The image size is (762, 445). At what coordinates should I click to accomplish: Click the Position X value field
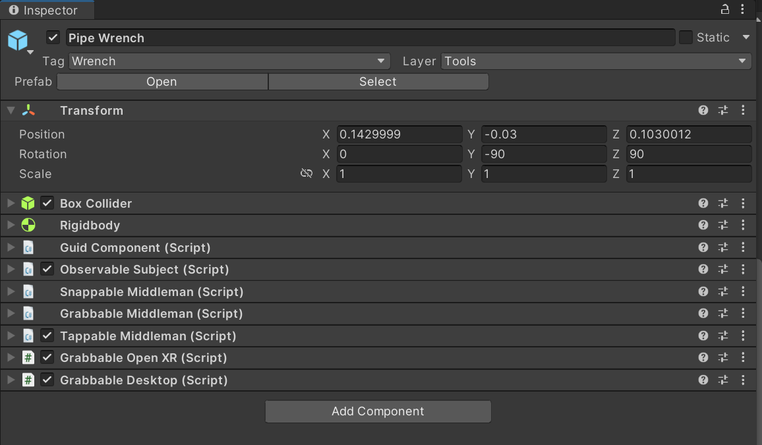[399, 134]
